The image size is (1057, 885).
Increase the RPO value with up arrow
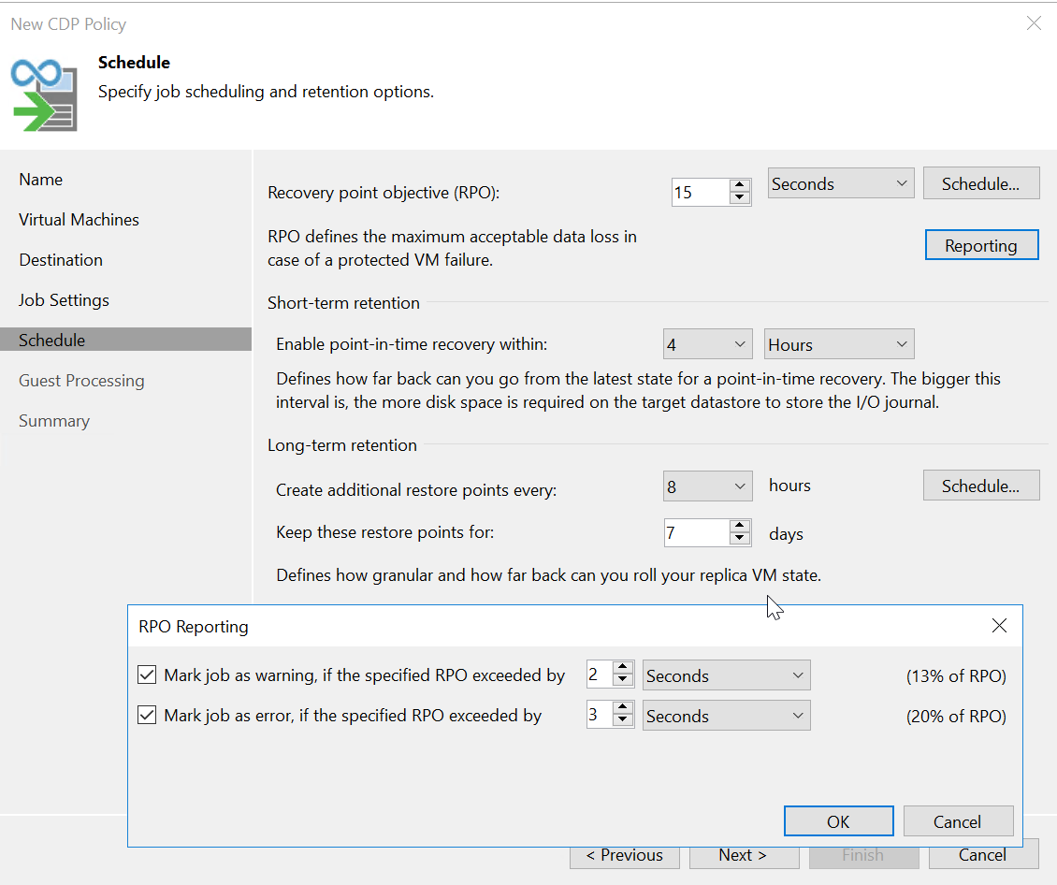(740, 185)
